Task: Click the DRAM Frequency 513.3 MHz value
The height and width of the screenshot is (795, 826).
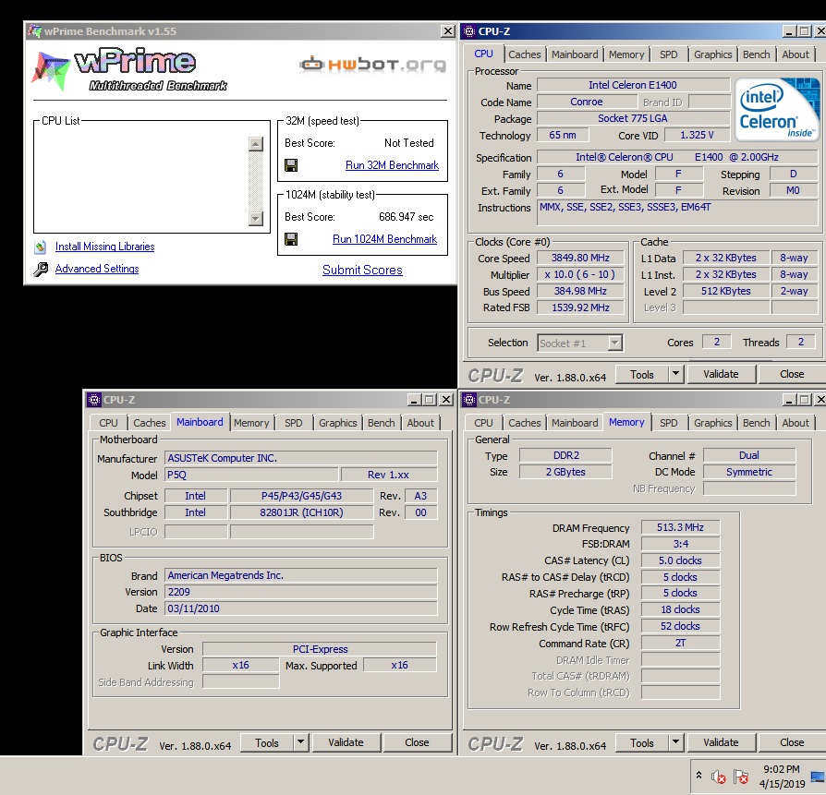Action: [680, 527]
